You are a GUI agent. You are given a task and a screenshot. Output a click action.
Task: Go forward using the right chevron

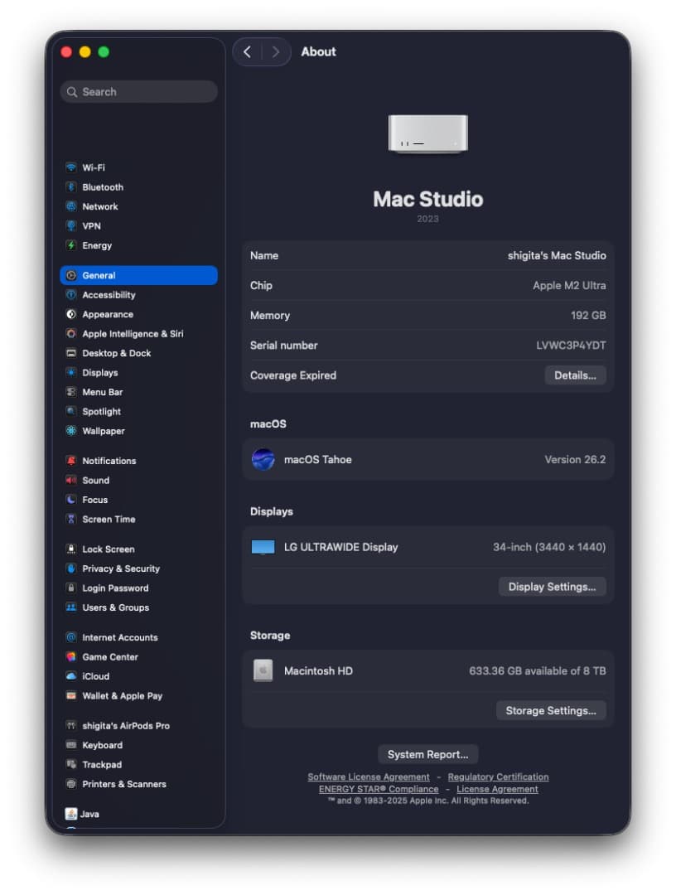276,51
